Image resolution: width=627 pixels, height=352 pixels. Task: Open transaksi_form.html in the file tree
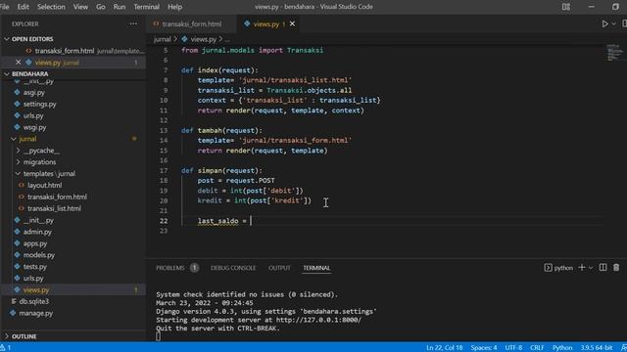click(57, 197)
